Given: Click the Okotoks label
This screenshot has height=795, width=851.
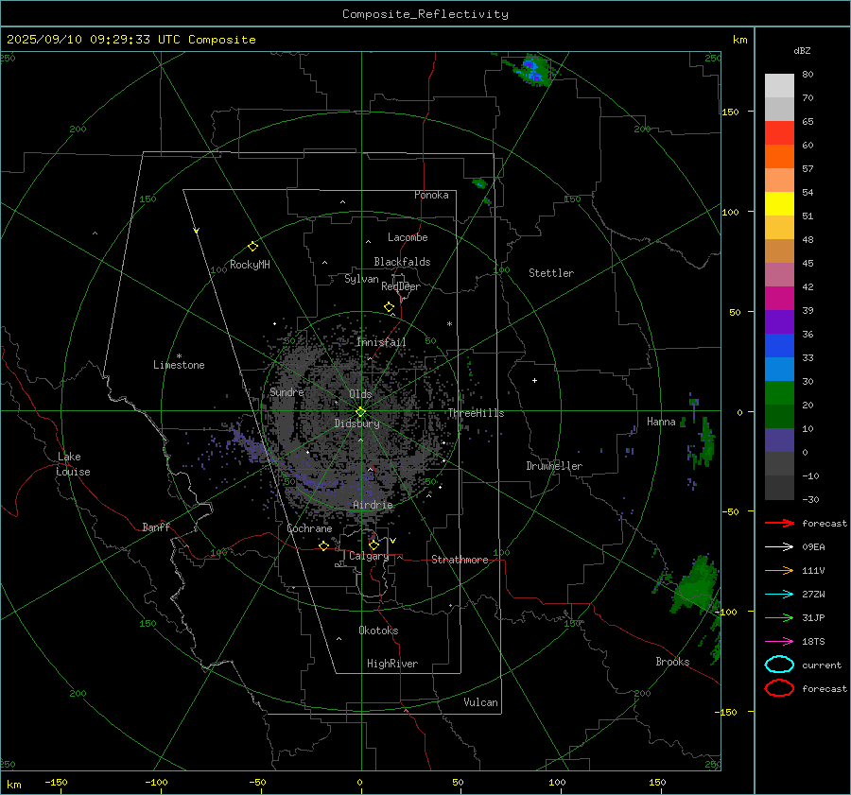Looking at the screenshot, I should pyautogui.click(x=378, y=631).
